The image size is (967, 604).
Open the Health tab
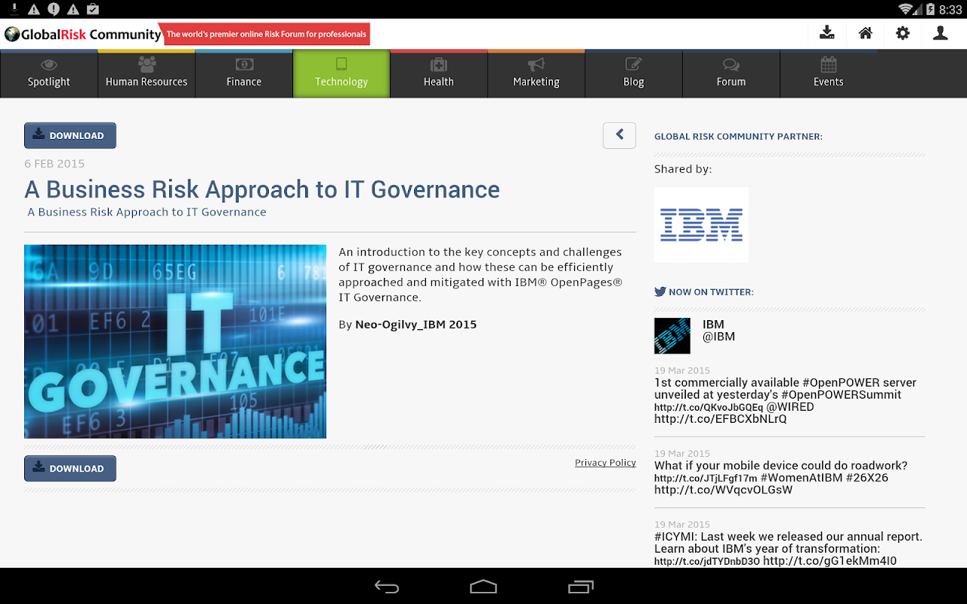click(x=439, y=74)
